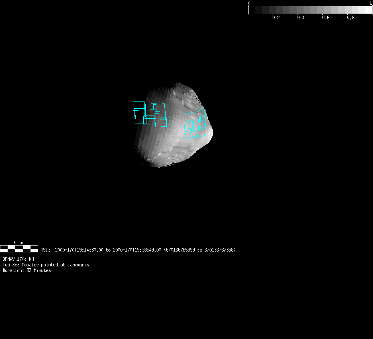373x339 pixels.
Task: Click the 0.2 tick label on colorbar
Action: 276,18
